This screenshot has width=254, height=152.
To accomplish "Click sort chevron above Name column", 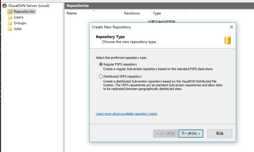I will click(94, 11).
